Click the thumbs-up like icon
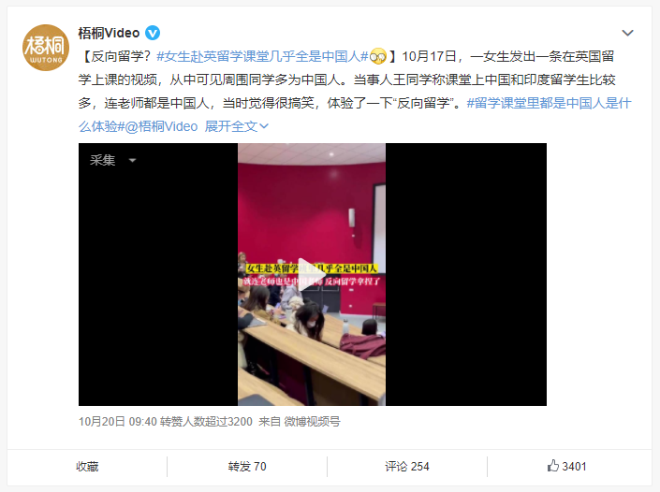 coord(552,466)
